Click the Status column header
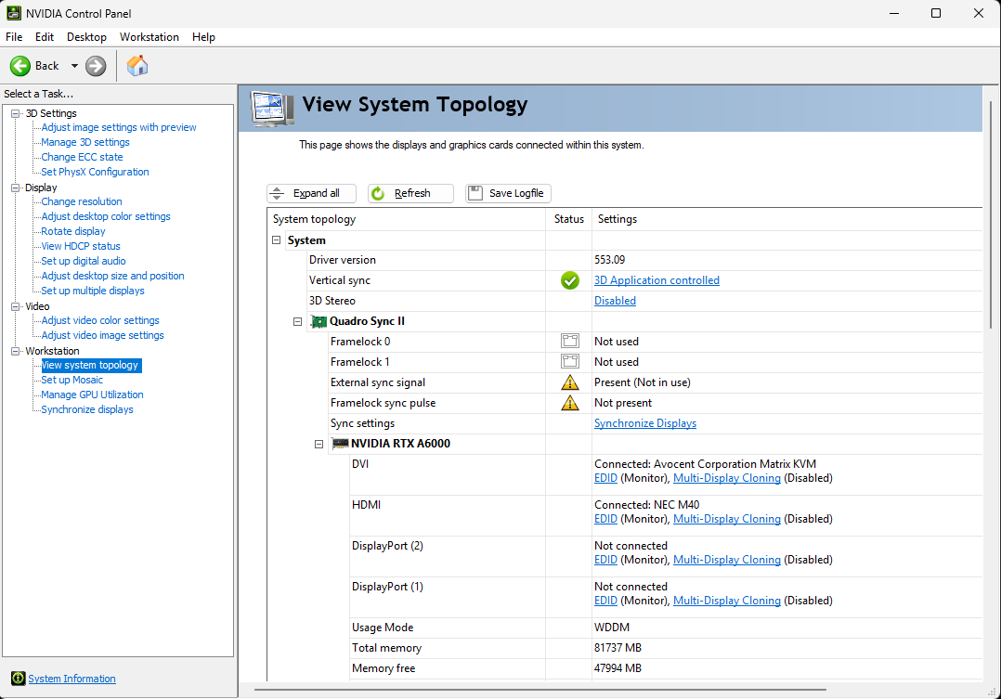 (x=569, y=219)
